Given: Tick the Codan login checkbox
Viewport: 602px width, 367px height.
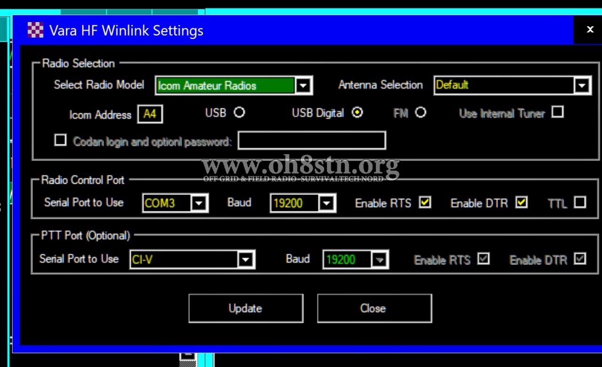Looking at the screenshot, I should pyautogui.click(x=60, y=140).
